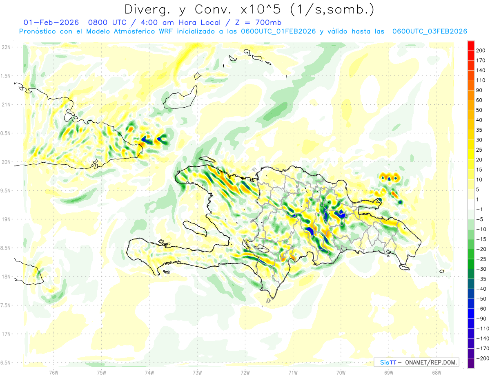Click the colorbar label 25

(479, 150)
